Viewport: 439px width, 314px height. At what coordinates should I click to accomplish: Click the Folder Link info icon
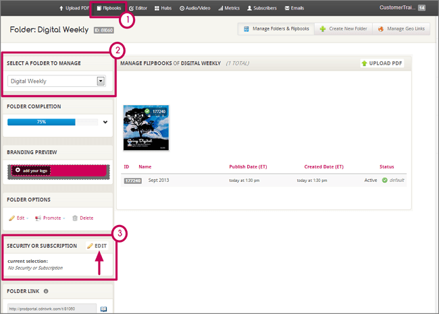46,291
